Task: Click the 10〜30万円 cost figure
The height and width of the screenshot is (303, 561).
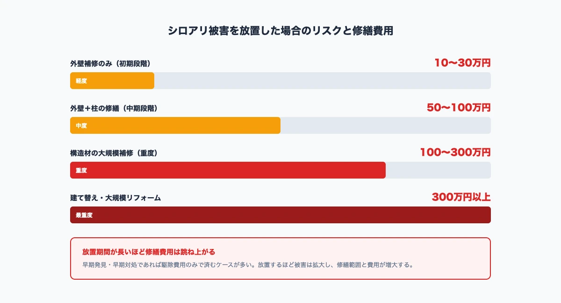Action: (x=462, y=63)
